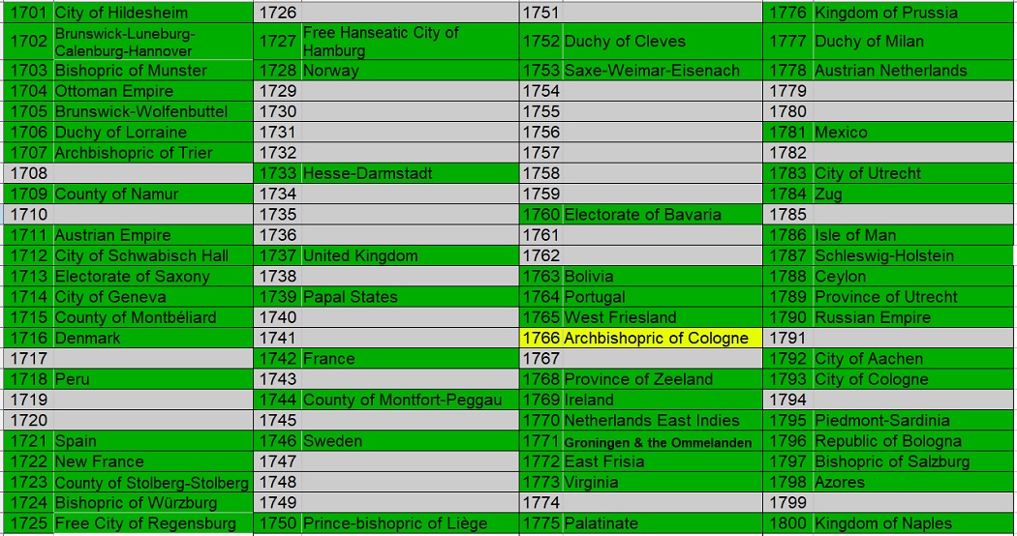The height and width of the screenshot is (536, 1017).
Task: Click the 'Zug' cell
Action: pos(913,194)
